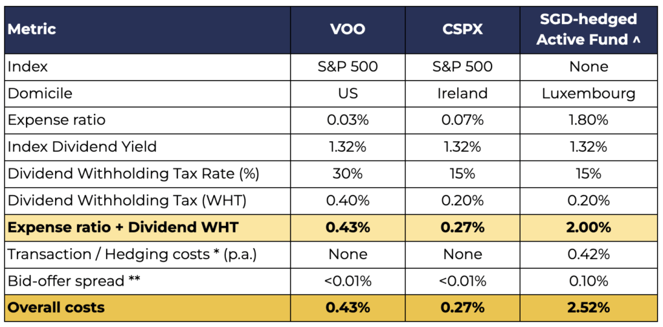Select the Transaction / Hedging costs label

[x=132, y=254]
